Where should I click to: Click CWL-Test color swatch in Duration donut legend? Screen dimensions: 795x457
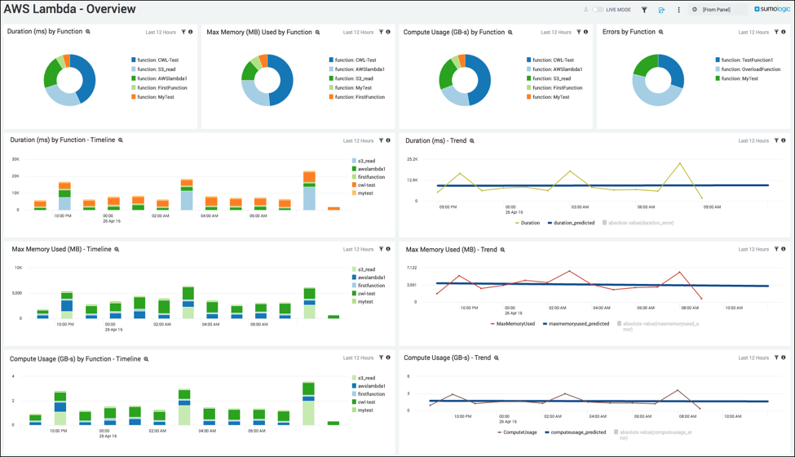134,60
